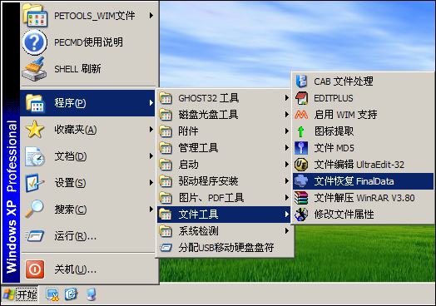436x306 pixels.
Task: Click the PETOOLS_WIM文件 folder icon
Action: pos(35,16)
